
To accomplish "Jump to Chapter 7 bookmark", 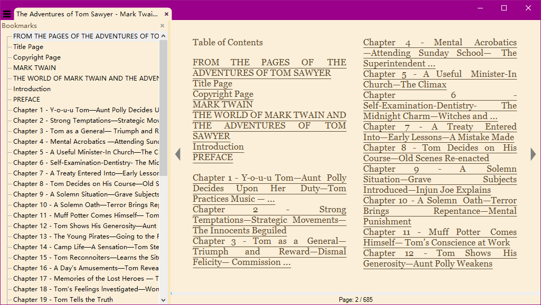I will [x=86, y=173].
